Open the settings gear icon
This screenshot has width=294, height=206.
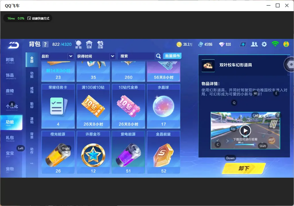[x=264, y=44]
